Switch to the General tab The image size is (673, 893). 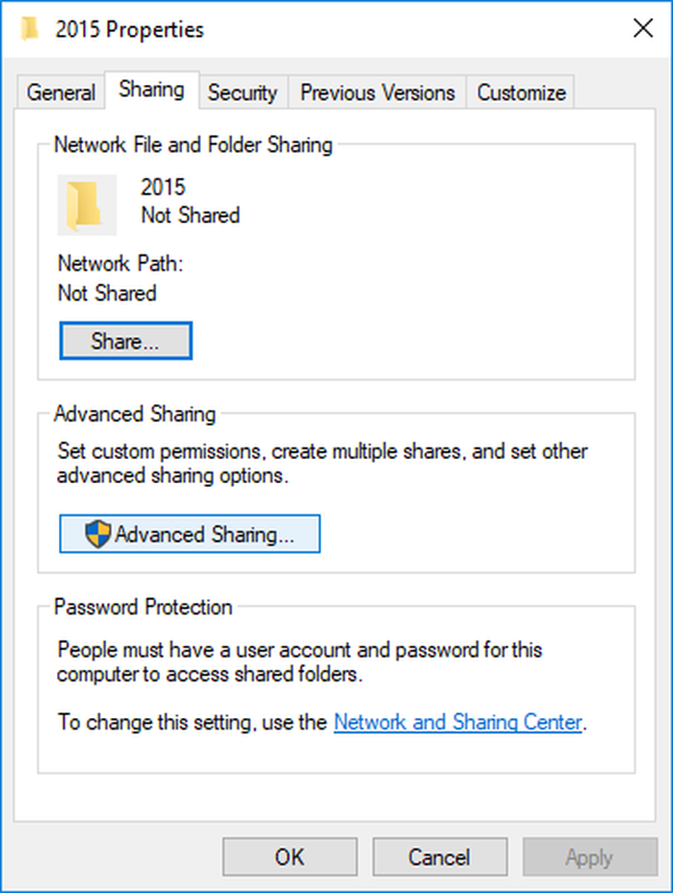(61, 93)
